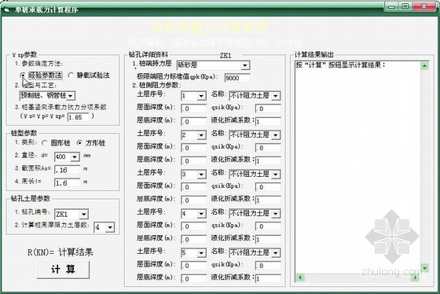The width and height of the screenshot is (440, 294).
Task: Click the results output scroll-left arrow
Action: click(x=300, y=277)
